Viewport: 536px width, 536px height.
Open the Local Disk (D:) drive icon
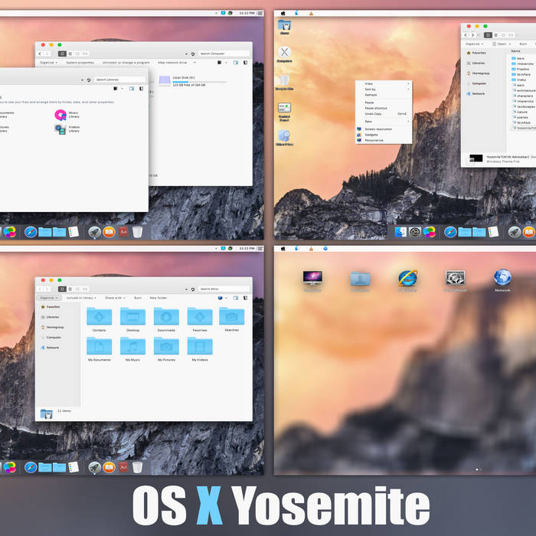[x=165, y=80]
